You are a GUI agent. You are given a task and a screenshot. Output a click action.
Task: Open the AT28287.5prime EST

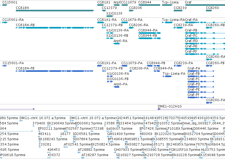83,158
